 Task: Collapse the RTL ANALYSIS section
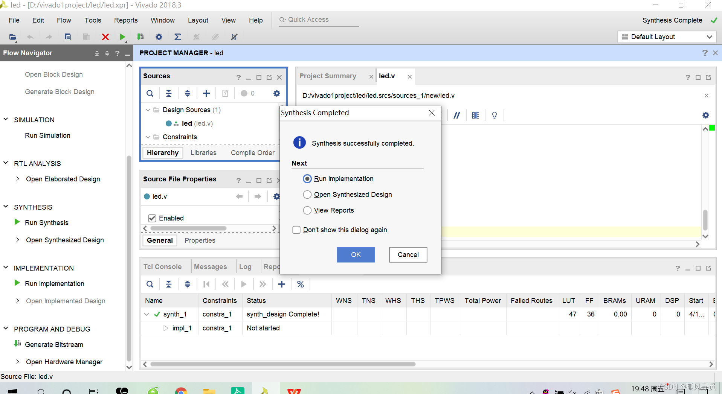6,163
